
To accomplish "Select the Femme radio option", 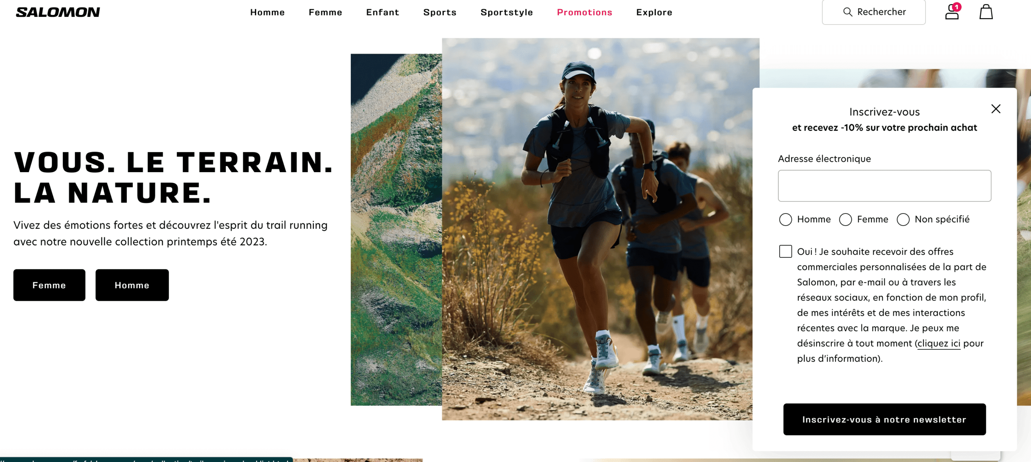I will click(845, 220).
